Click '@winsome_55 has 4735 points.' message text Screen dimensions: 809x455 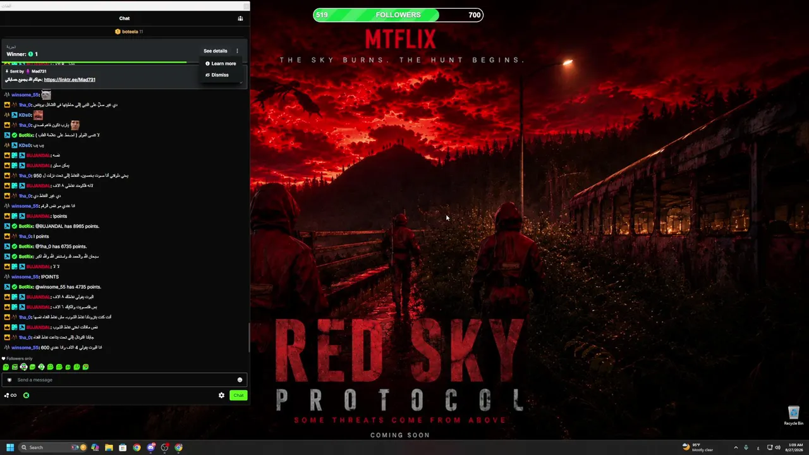tap(68, 287)
